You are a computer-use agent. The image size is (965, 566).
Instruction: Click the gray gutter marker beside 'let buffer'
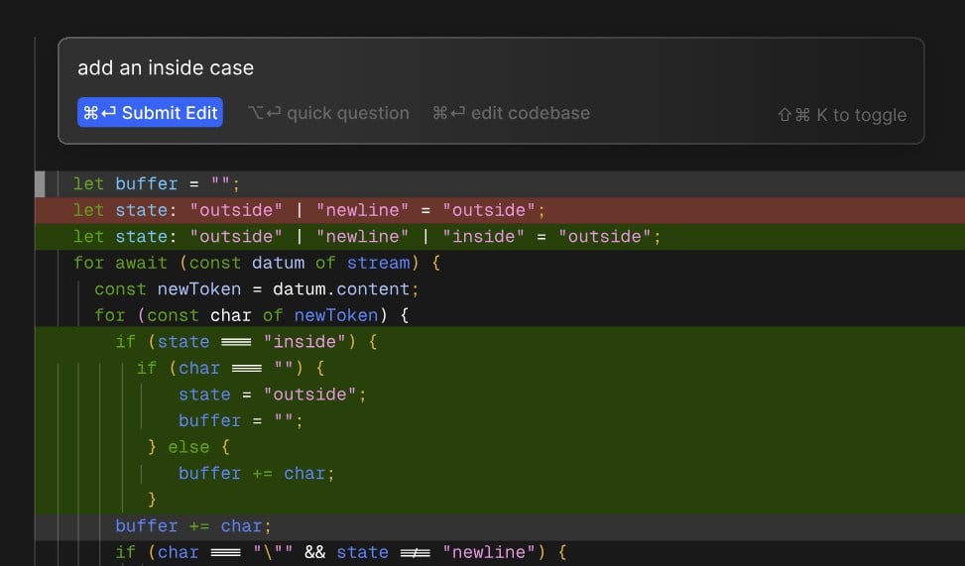40,184
